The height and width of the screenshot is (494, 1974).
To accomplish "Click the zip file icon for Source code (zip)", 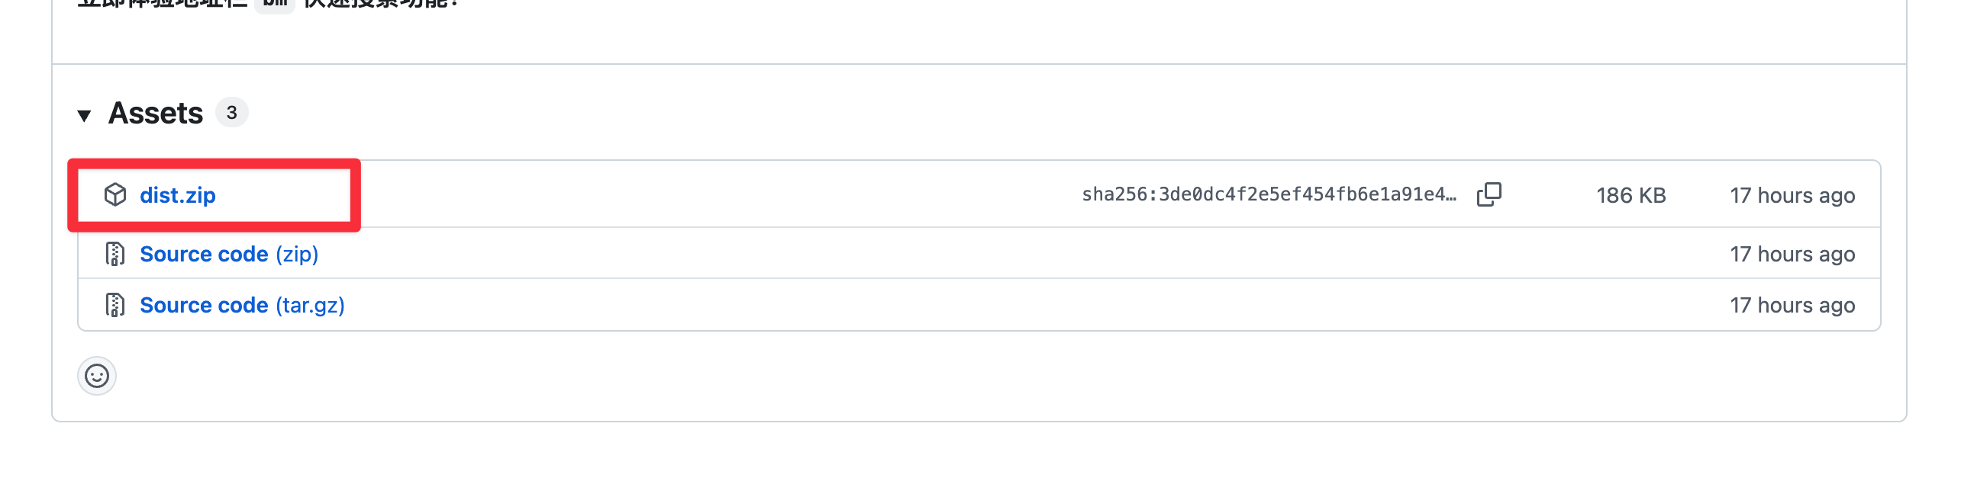I will [x=115, y=254].
